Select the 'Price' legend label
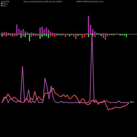Screen dimensions: 137x137 point(4,6)
